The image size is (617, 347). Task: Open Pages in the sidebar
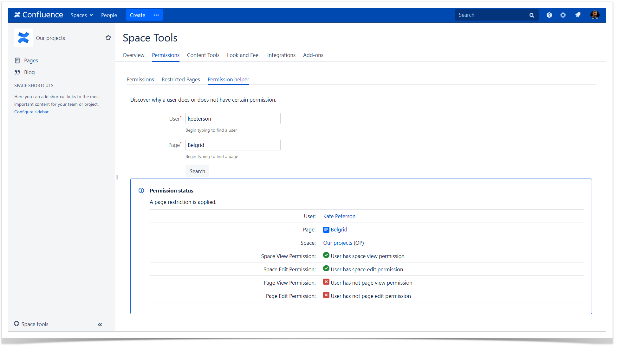(x=31, y=60)
